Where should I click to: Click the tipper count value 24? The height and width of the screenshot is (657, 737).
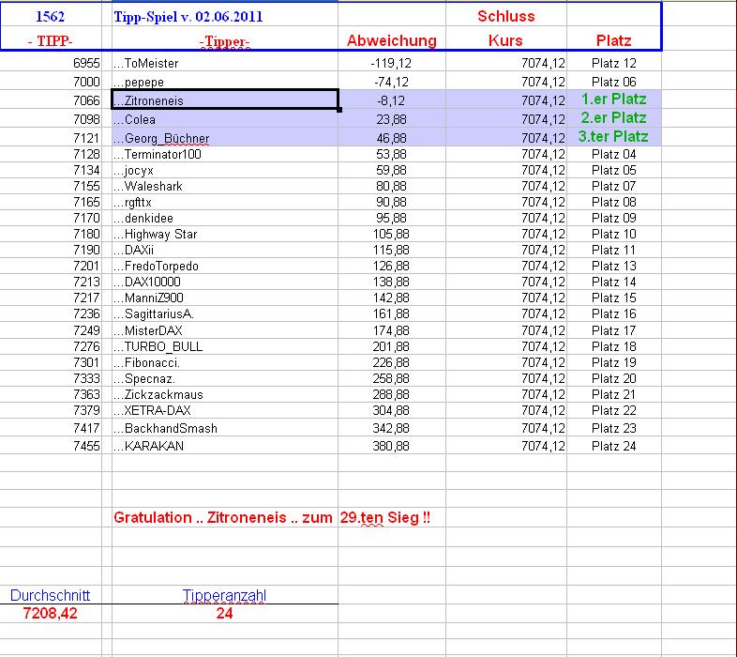click(x=225, y=613)
